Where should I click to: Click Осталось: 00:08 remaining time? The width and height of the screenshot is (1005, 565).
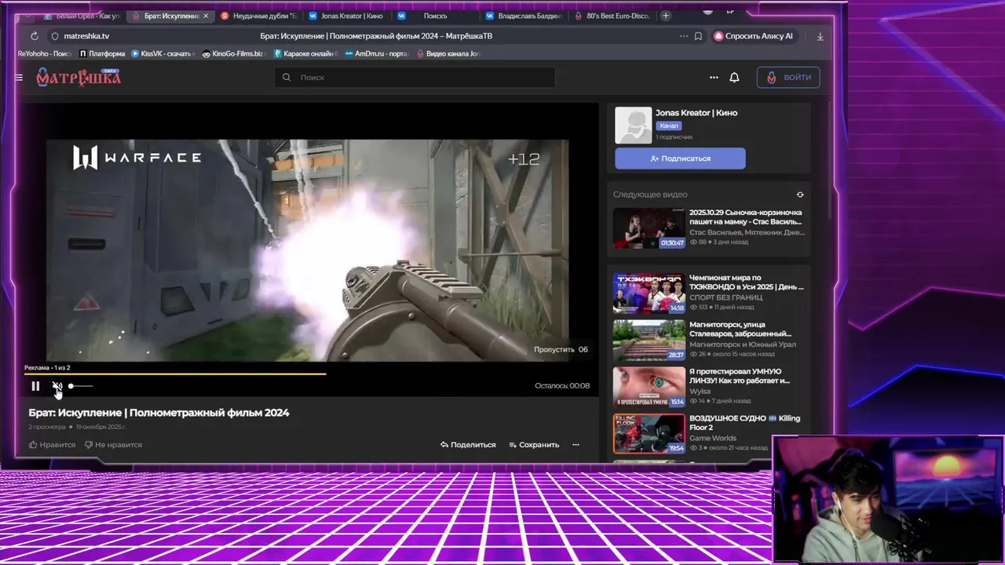click(562, 386)
